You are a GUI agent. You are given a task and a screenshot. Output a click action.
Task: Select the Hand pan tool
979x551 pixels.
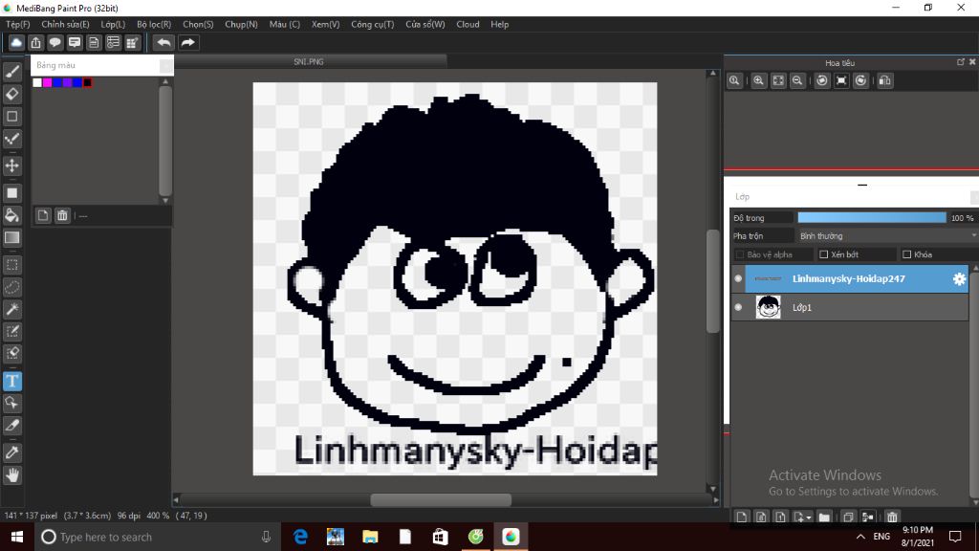(x=11, y=475)
